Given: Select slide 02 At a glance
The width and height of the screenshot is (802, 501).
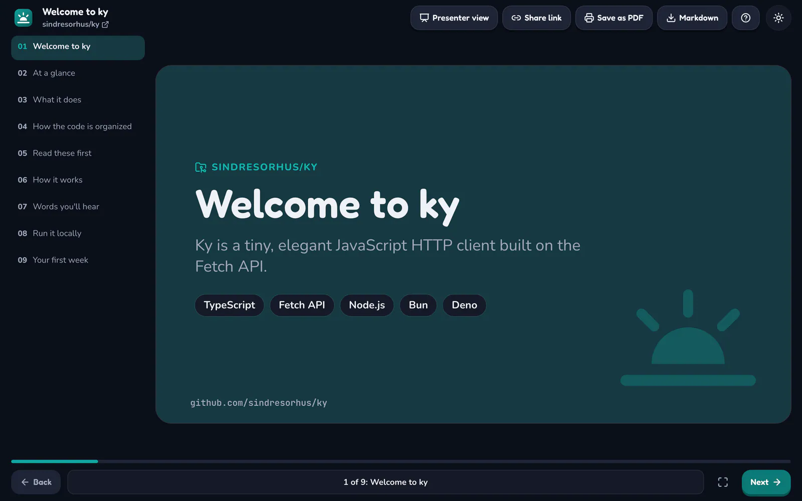Looking at the screenshot, I should pyautogui.click(x=78, y=73).
